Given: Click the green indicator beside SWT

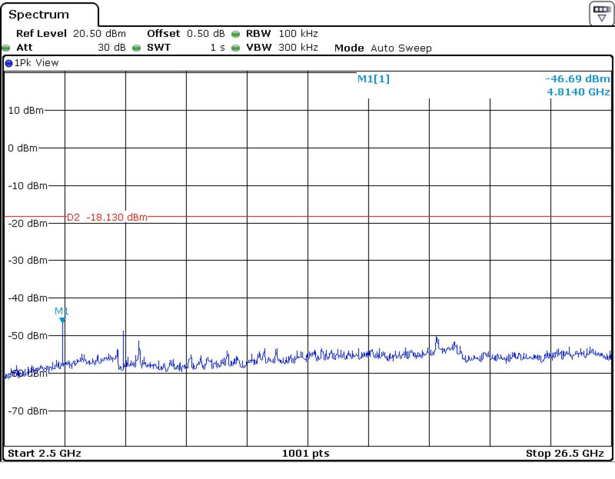Looking at the screenshot, I should pos(136,48).
